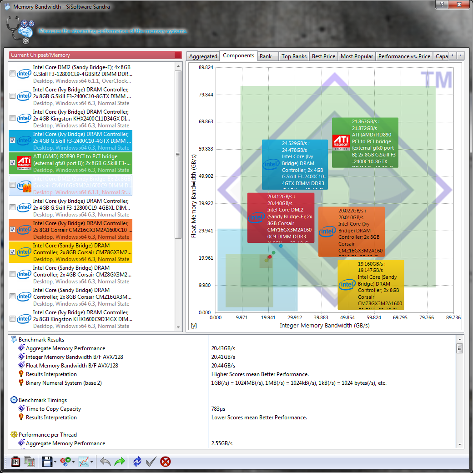The height and width of the screenshot is (473, 473).
Task: Open the save icon's dropdown arrow
Action: 55,462
